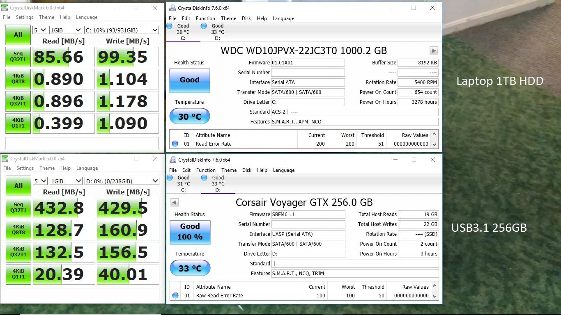Click Rotation Rate field 5400 RPM
561x315 pixels.
(418, 82)
